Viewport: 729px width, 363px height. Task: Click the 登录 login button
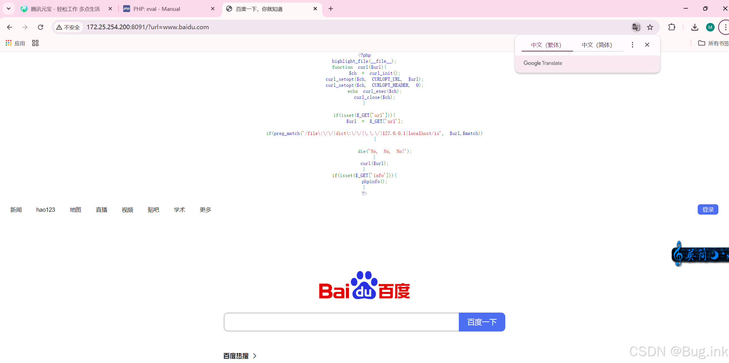click(x=708, y=209)
